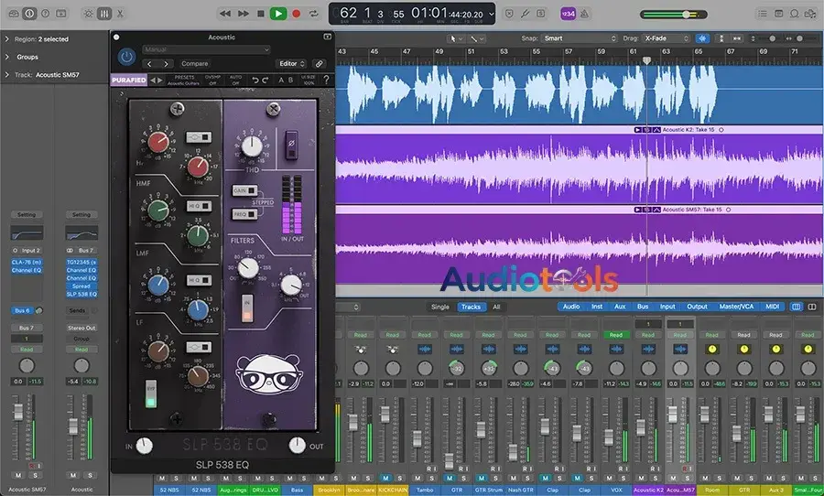Click the Compare button in plugin

click(194, 63)
